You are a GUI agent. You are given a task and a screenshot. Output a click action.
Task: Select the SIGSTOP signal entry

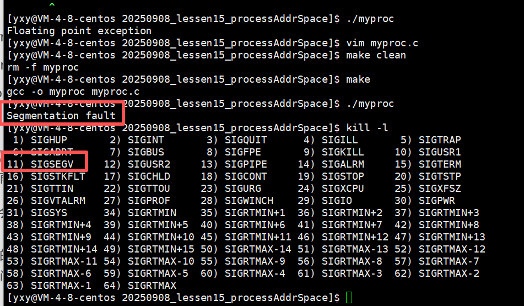point(331,176)
